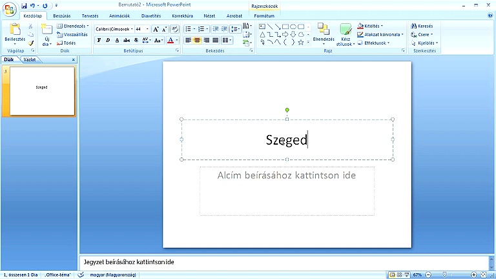Open the Vázlat outline pane tab
Image resolution: width=496 pixels, height=279 pixels.
(30, 59)
